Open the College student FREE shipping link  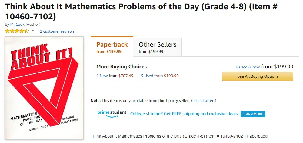[184, 114]
